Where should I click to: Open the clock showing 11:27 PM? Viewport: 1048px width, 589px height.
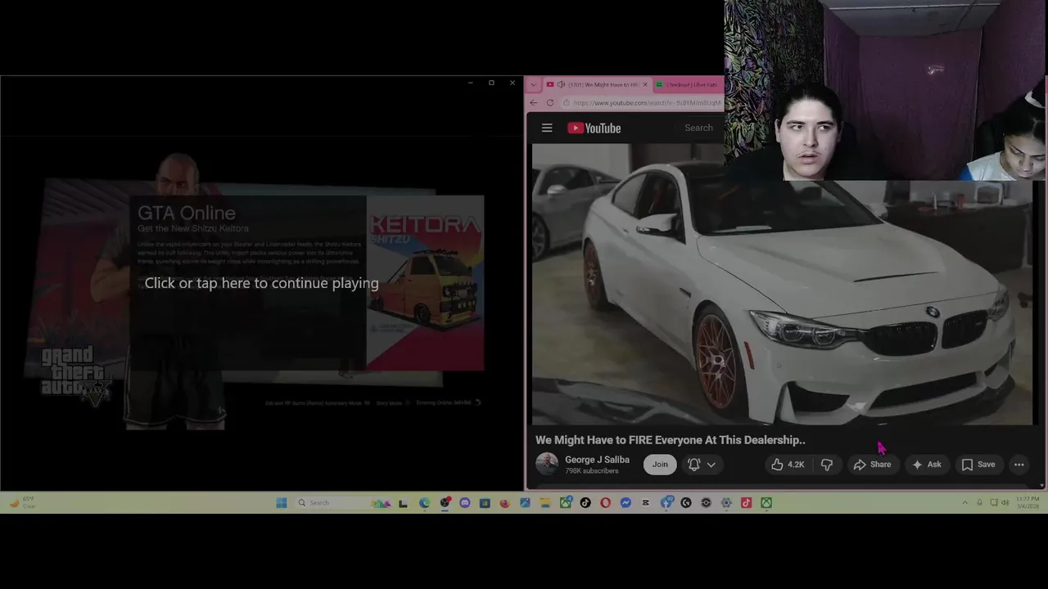[x=1027, y=502]
